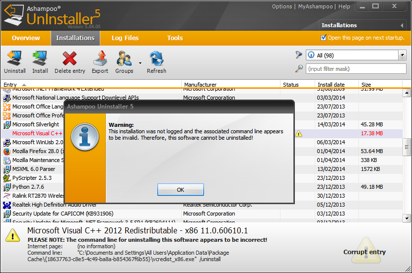This screenshot has width=412, height=273.
Task: Click the 49.18 MB size cell
Action: click(x=371, y=187)
